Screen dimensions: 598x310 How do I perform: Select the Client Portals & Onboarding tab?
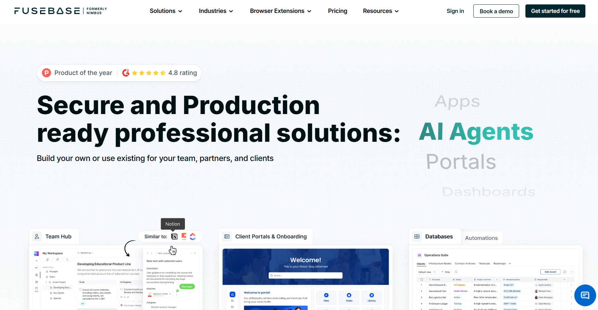click(x=266, y=237)
